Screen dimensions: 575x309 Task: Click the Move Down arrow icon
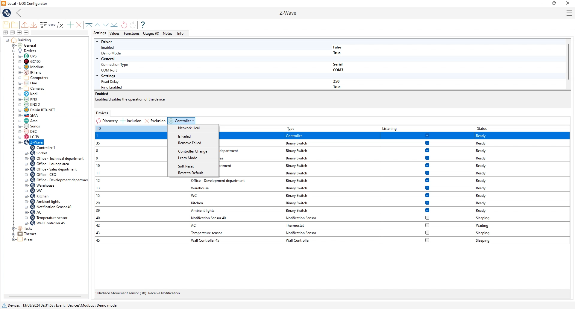pyautogui.click(x=106, y=25)
